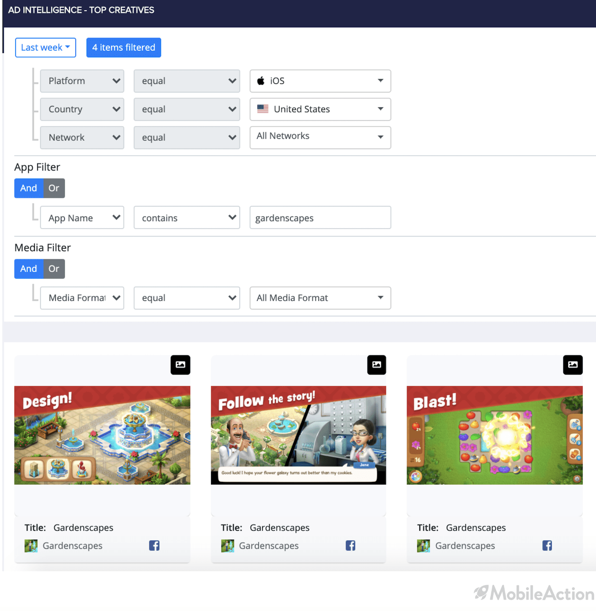The height and width of the screenshot is (611, 596).
Task: Click Facebook icon on the Blast! creative card
Action: tap(547, 545)
